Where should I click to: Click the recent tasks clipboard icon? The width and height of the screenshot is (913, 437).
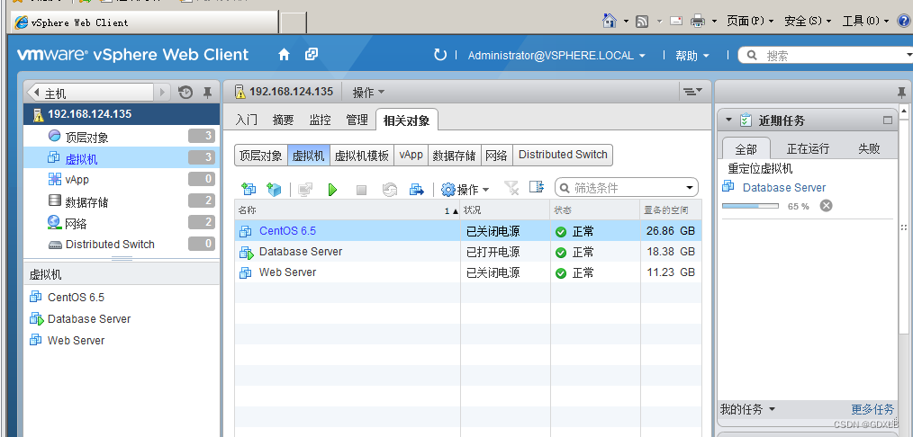[x=746, y=120]
